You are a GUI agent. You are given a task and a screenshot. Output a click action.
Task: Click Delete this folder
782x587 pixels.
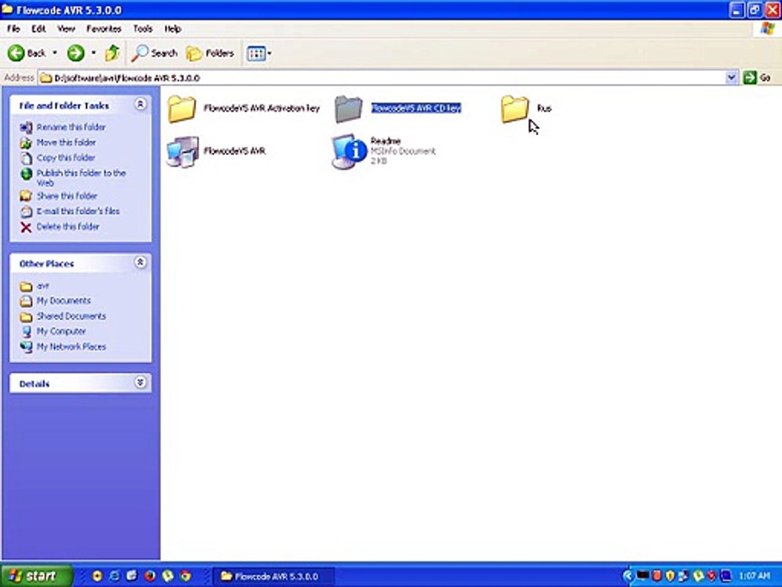[68, 226]
